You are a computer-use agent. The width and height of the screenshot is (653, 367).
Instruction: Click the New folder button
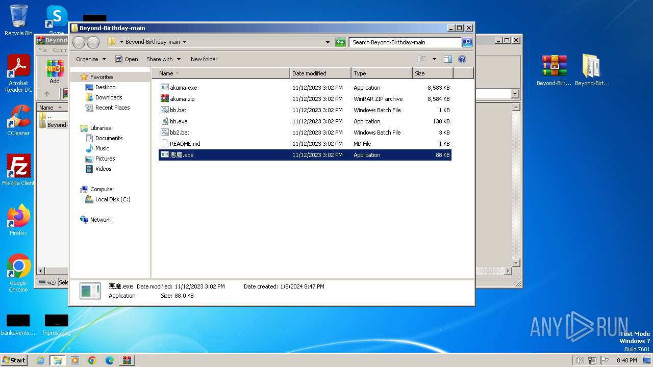tap(204, 59)
